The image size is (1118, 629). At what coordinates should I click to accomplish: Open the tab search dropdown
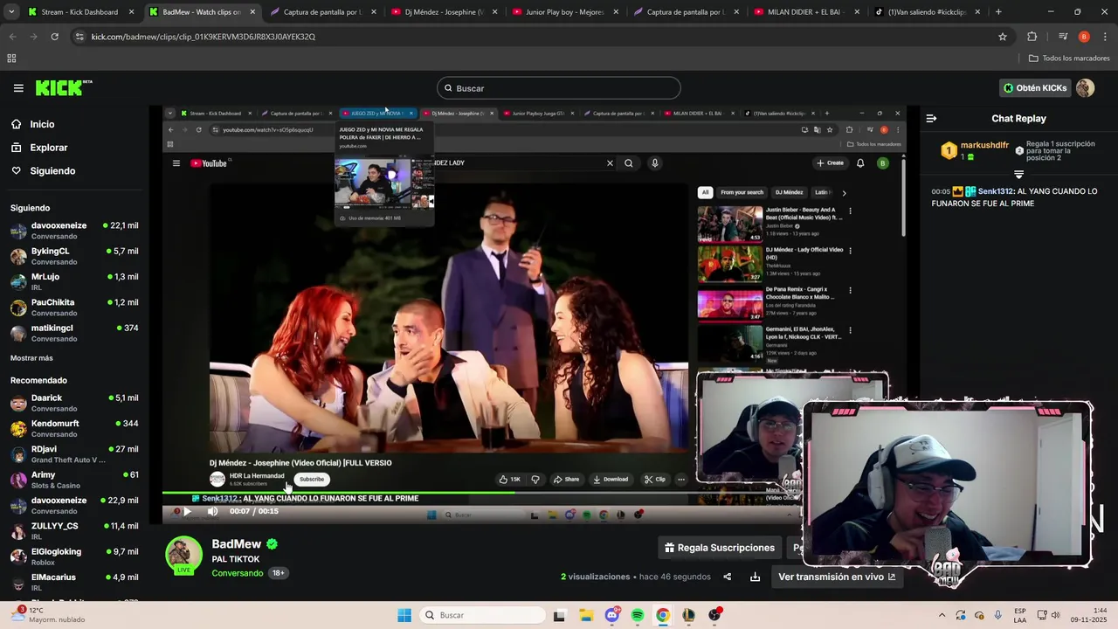tap(10, 12)
